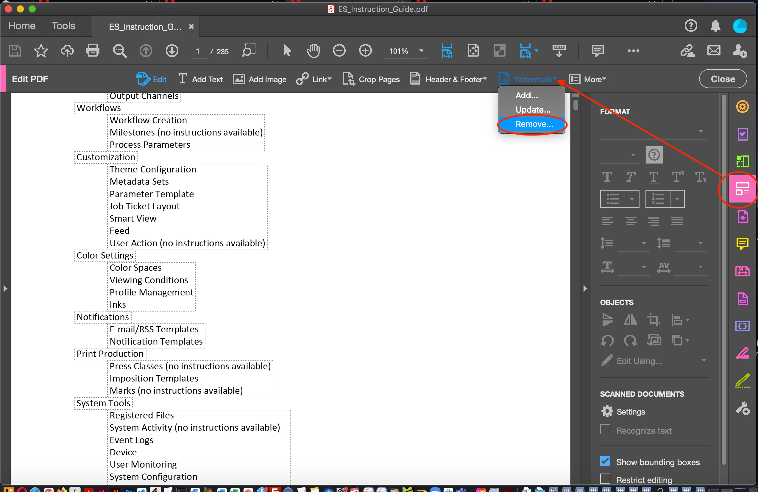Click the page number input field

tap(198, 51)
